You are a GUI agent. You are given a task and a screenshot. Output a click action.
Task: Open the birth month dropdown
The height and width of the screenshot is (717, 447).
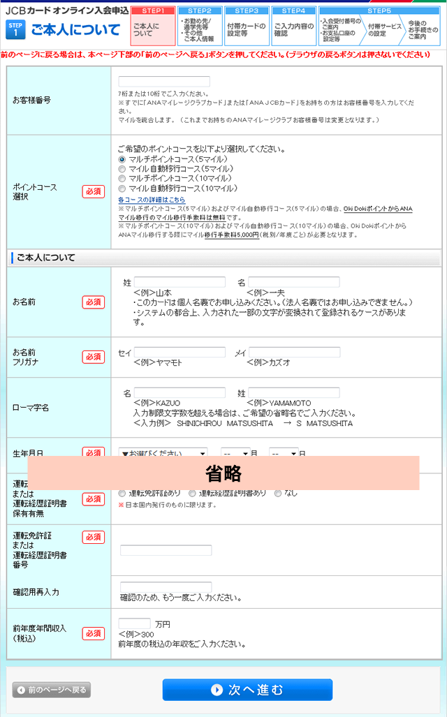tap(235, 452)
